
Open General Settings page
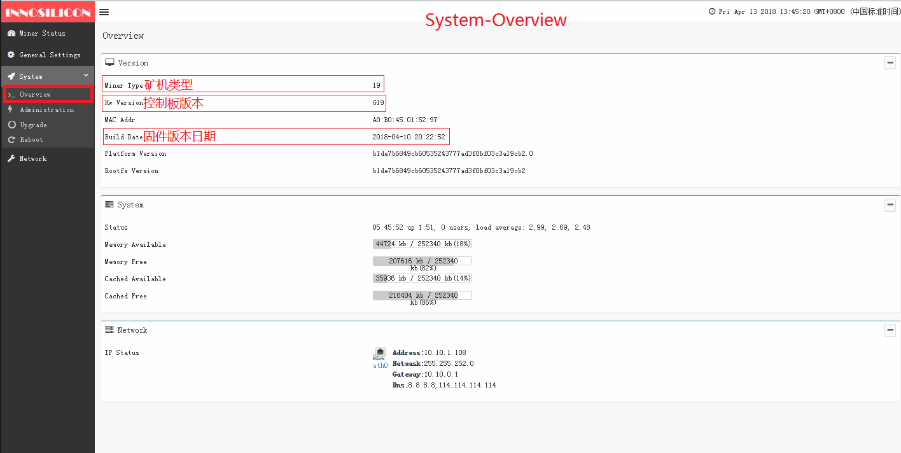(x=50, y=55)
